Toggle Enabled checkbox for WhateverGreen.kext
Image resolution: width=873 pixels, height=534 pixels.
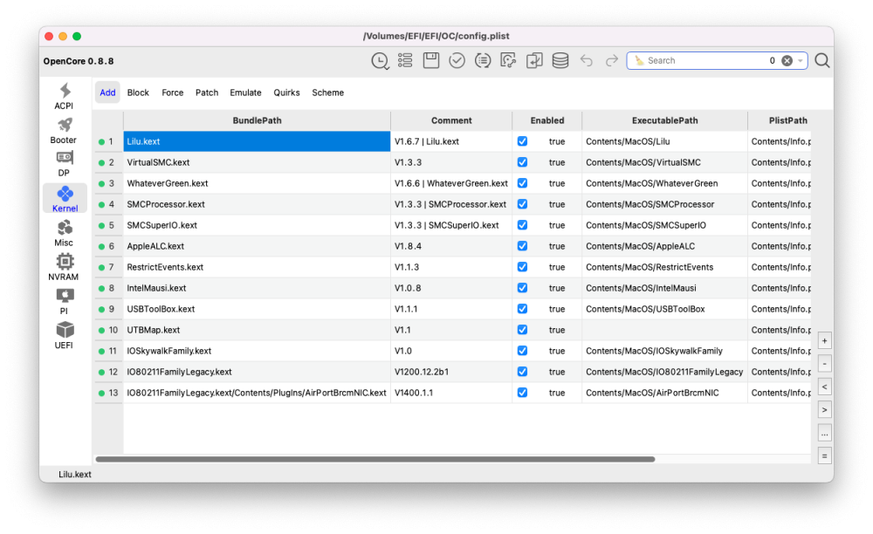pyautogui.click(x=522, y=183)
